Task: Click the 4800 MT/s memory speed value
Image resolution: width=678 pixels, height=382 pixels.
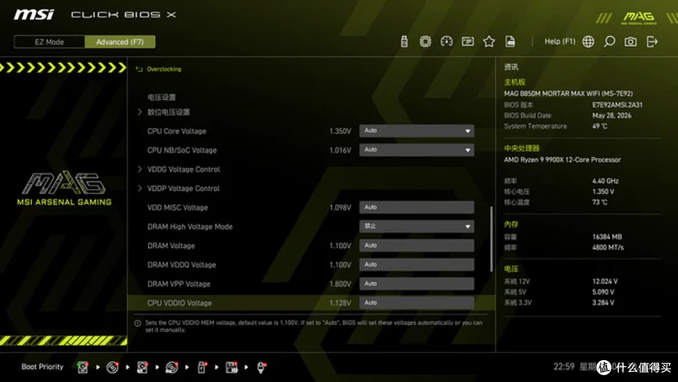Action: point(608,248)
